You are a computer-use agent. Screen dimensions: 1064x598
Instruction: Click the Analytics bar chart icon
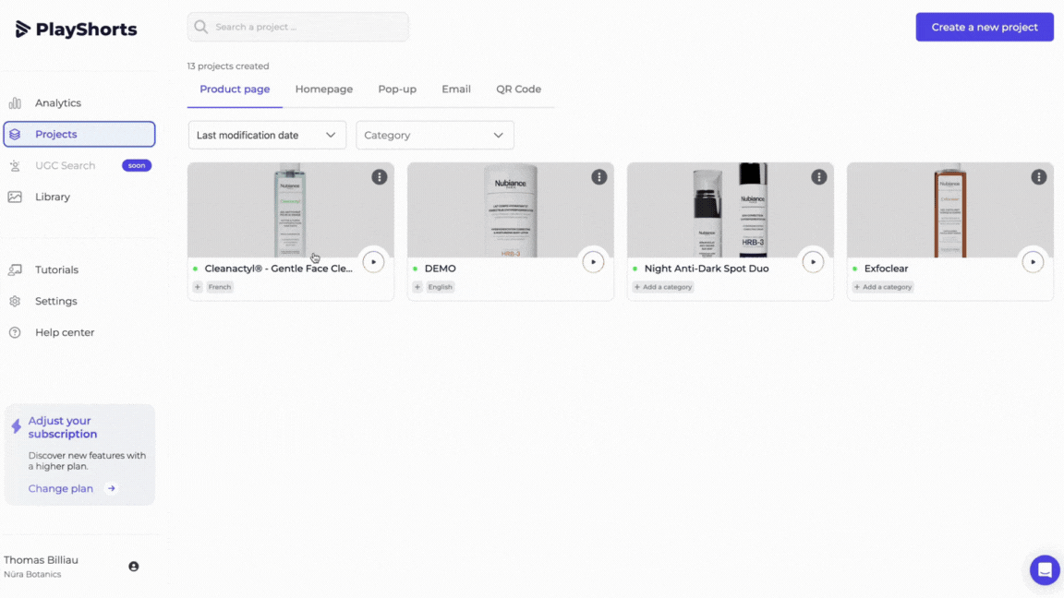[15, 103]
